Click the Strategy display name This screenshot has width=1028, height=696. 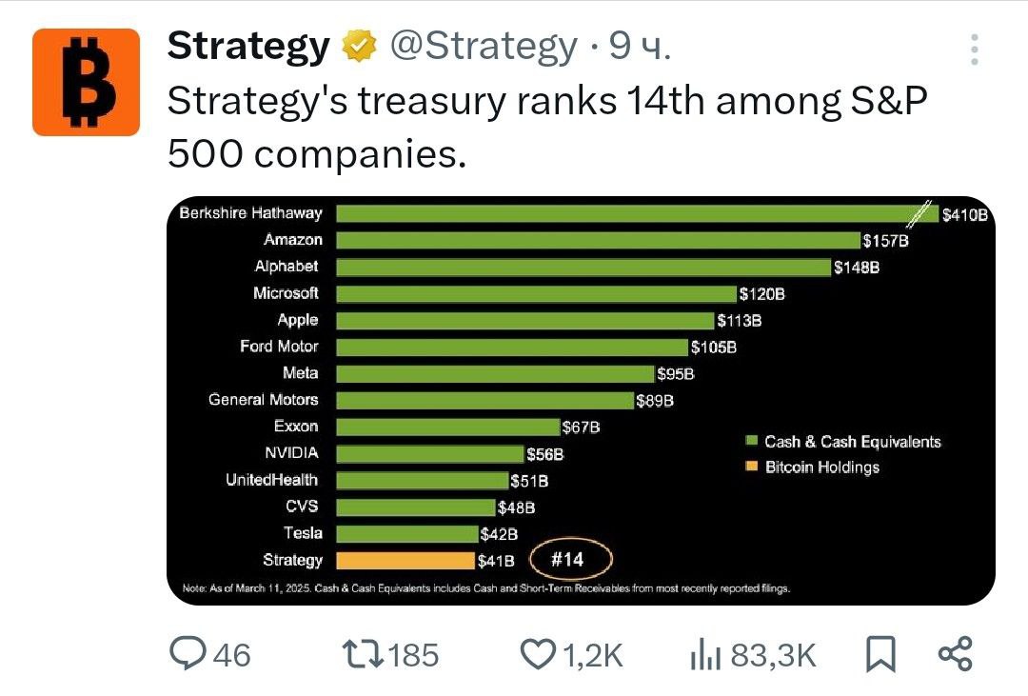click(248, 46)
